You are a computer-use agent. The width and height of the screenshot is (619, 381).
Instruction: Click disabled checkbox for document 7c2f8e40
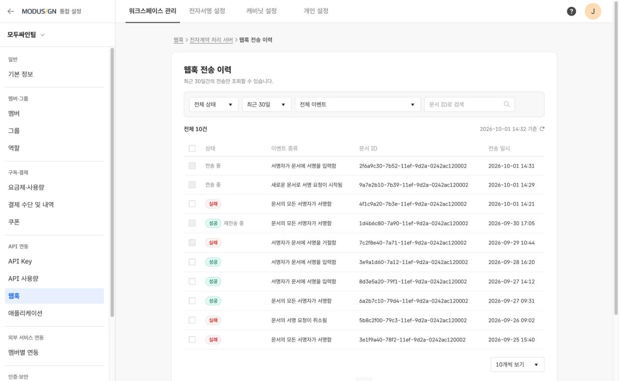pyautogui.click(x=192, y=243)
